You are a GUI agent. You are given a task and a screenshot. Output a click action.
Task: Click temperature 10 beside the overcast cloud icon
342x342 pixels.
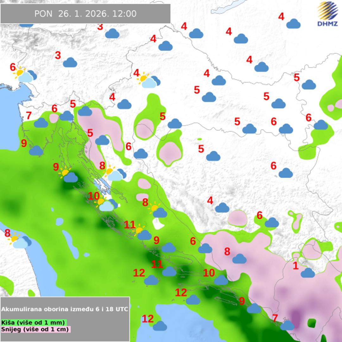209,273
